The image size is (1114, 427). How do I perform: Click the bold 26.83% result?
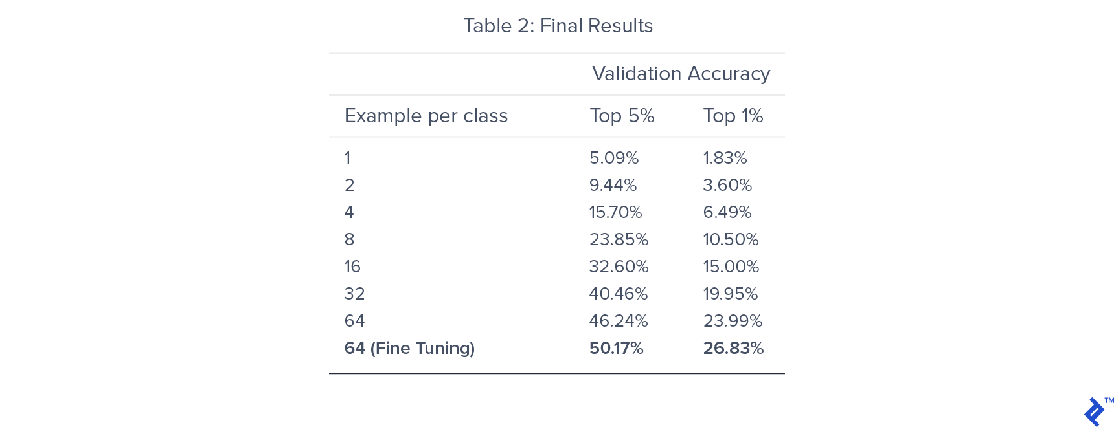click(x=733, y=348)
